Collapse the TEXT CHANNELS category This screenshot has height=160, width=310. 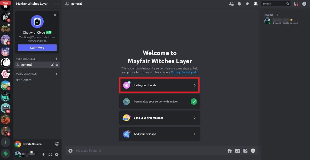[x=25, y=59]
